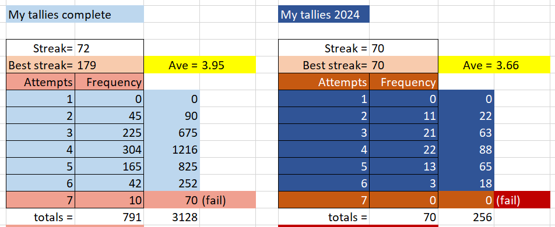555x227 pixels.
Task: Click the 2024 frequency cell showing 22
Action: coord(403,150)
